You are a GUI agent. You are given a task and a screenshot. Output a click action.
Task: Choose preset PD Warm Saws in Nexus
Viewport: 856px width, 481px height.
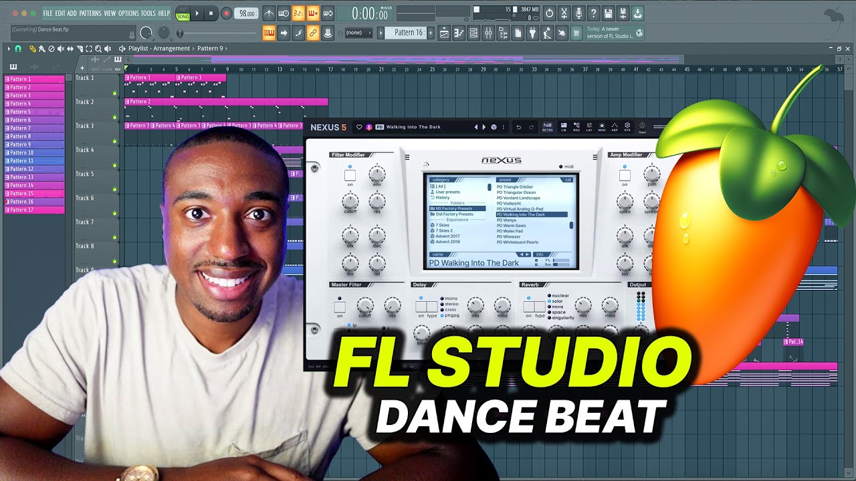pos(511,226)
